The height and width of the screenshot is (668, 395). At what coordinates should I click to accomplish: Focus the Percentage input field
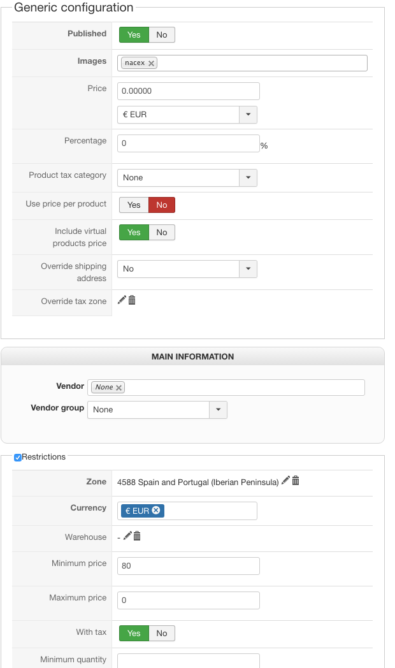coord(189,143)
